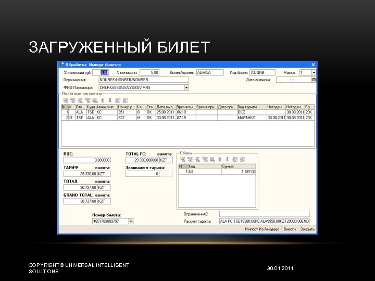Edit fee row icon in Сборы toolbar
The height and width of the screenshot is (281, 375).
click(197, 159)
